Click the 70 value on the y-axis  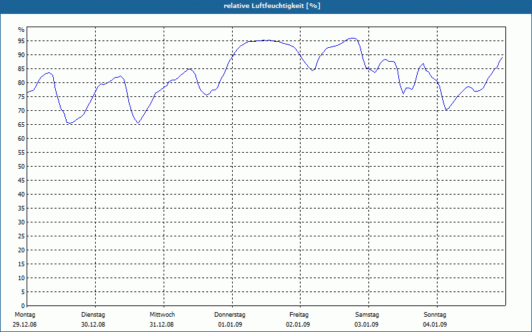click(x=21, y=111)
